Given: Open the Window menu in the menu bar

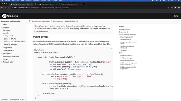Looking at the screenshot, I should pos(55,1).
